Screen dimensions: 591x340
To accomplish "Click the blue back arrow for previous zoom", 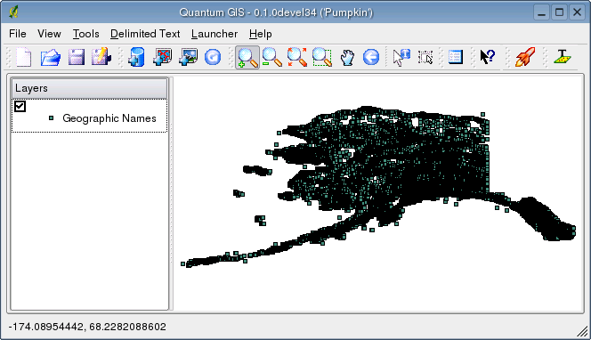I will (x=371, y=57).
